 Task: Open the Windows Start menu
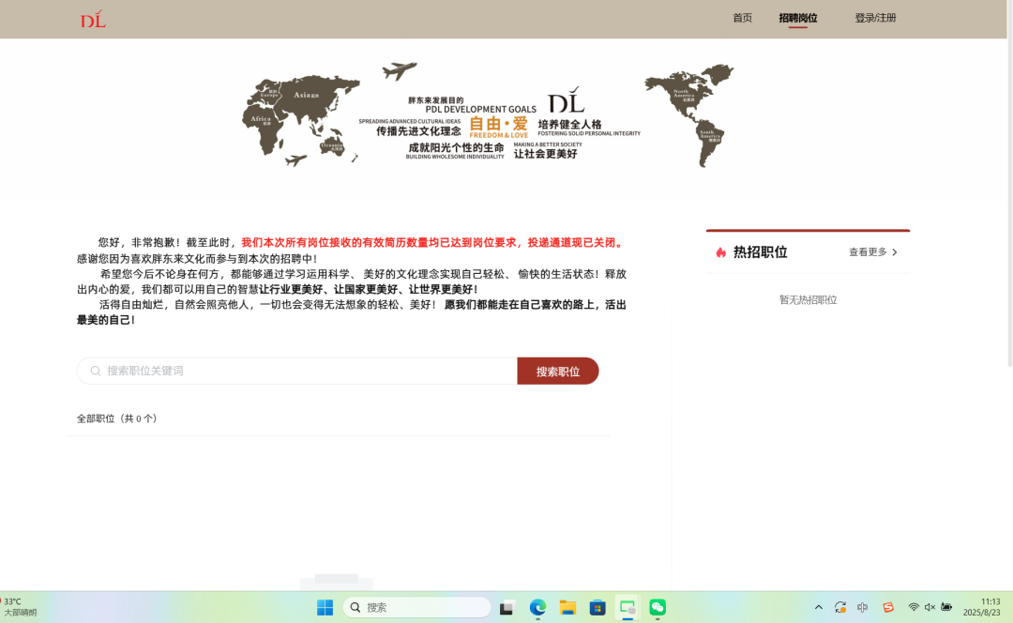pyautogui.click(x=325, y=608)
